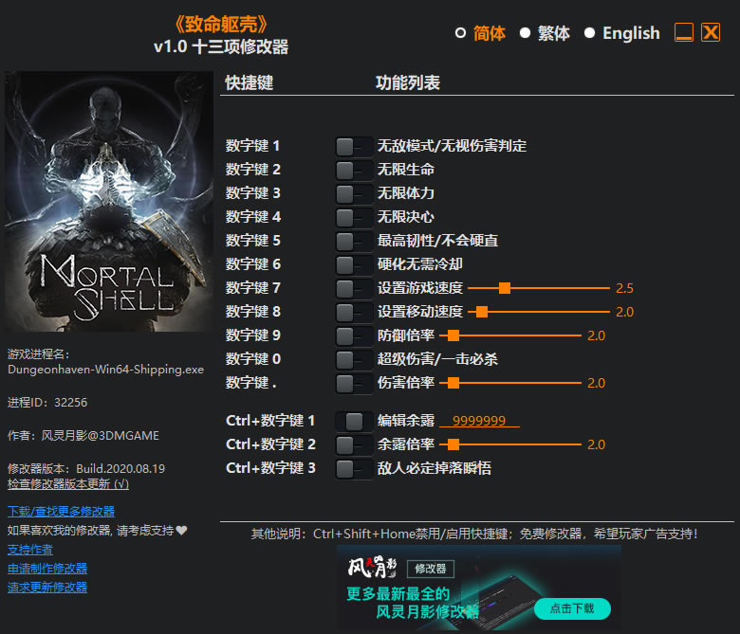Click the 设置游戏速度 slider handle

pyautogui.click(x=505, y=288)
